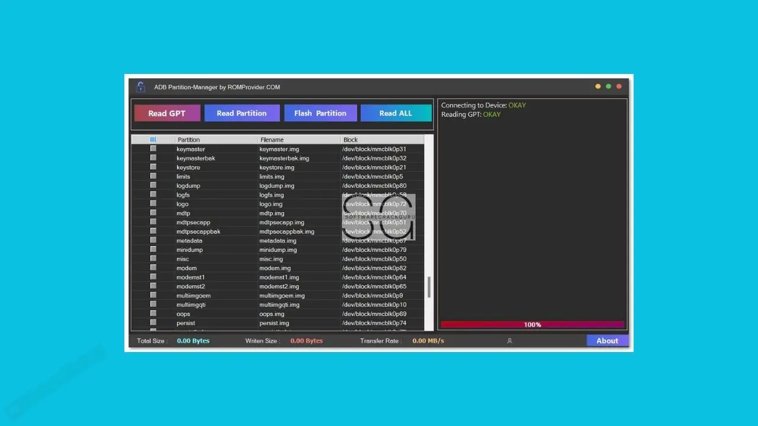
Task: Select the logo partition checkbox
Action: click(x=153, y=204)
